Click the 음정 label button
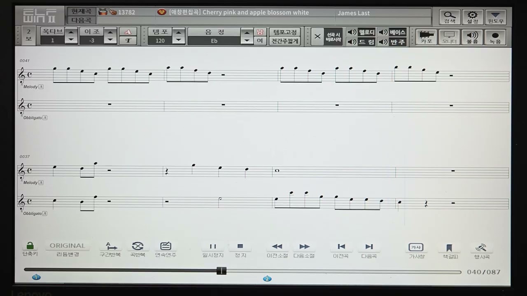Image resolution: width=527 pixels, height=296 pixels. [x=214, y=32]
